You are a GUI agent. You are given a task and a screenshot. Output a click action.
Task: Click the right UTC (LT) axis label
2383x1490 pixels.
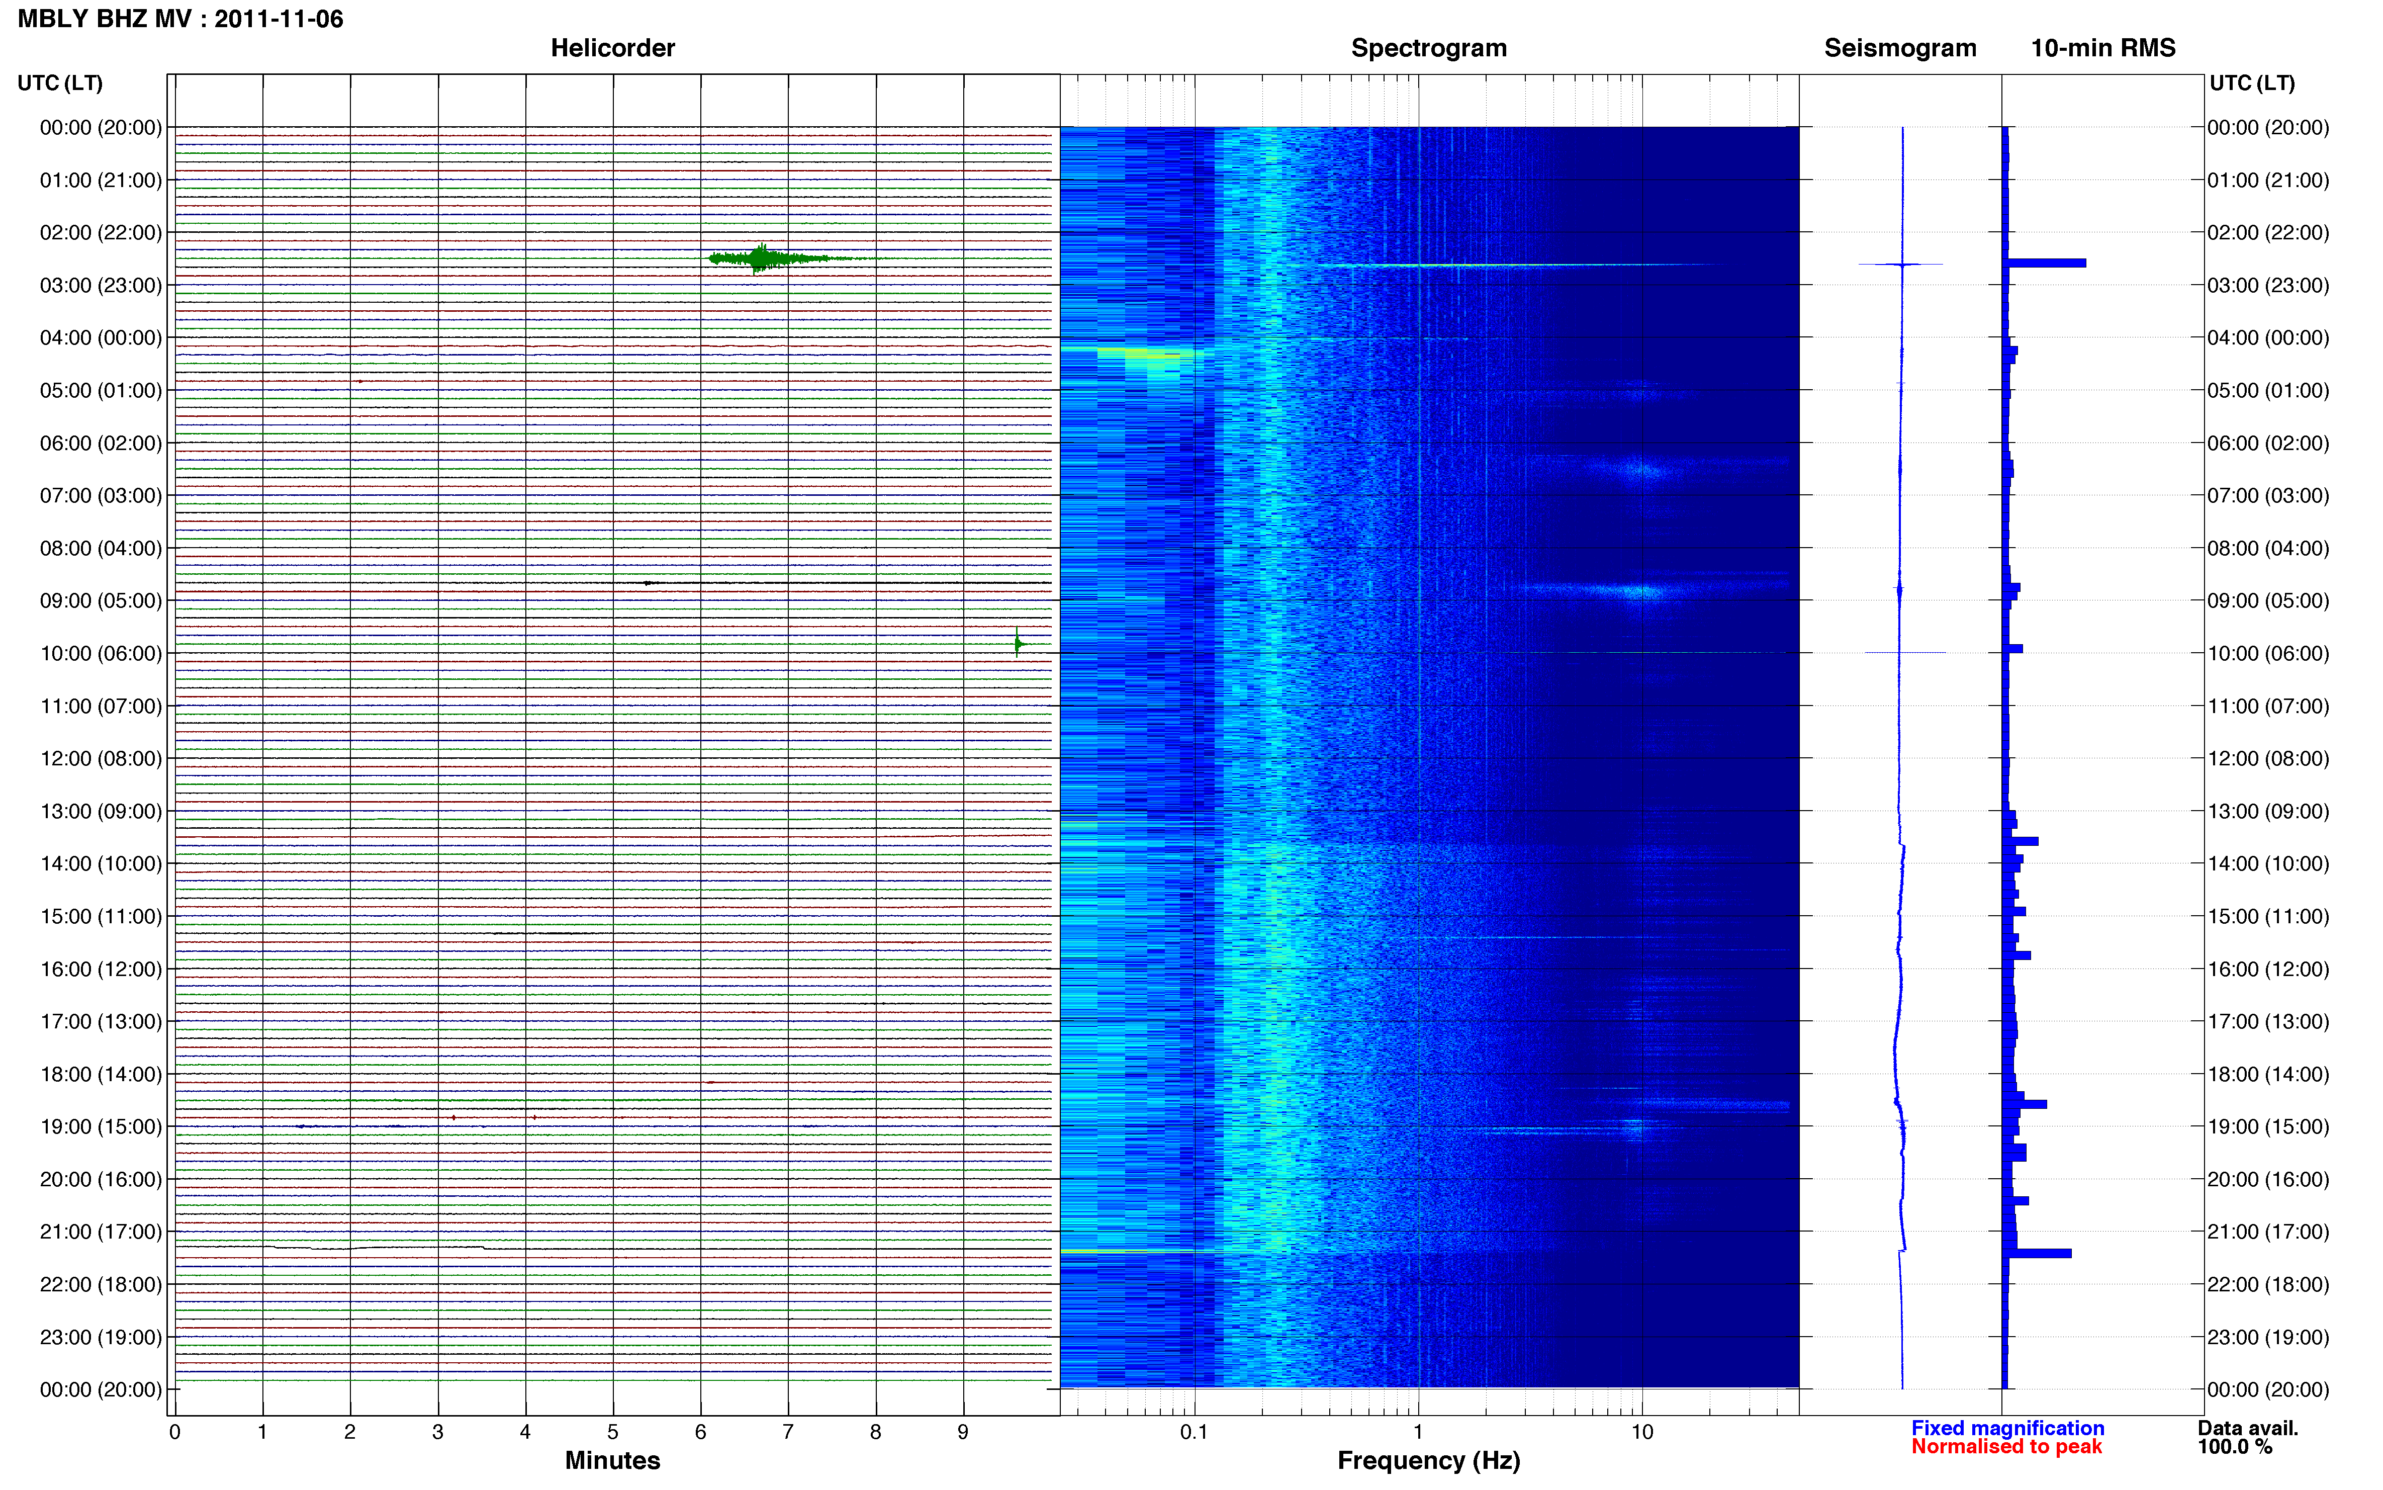click(x=2252, y=83)
